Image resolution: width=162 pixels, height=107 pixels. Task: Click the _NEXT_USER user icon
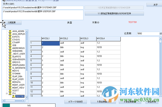10,54
